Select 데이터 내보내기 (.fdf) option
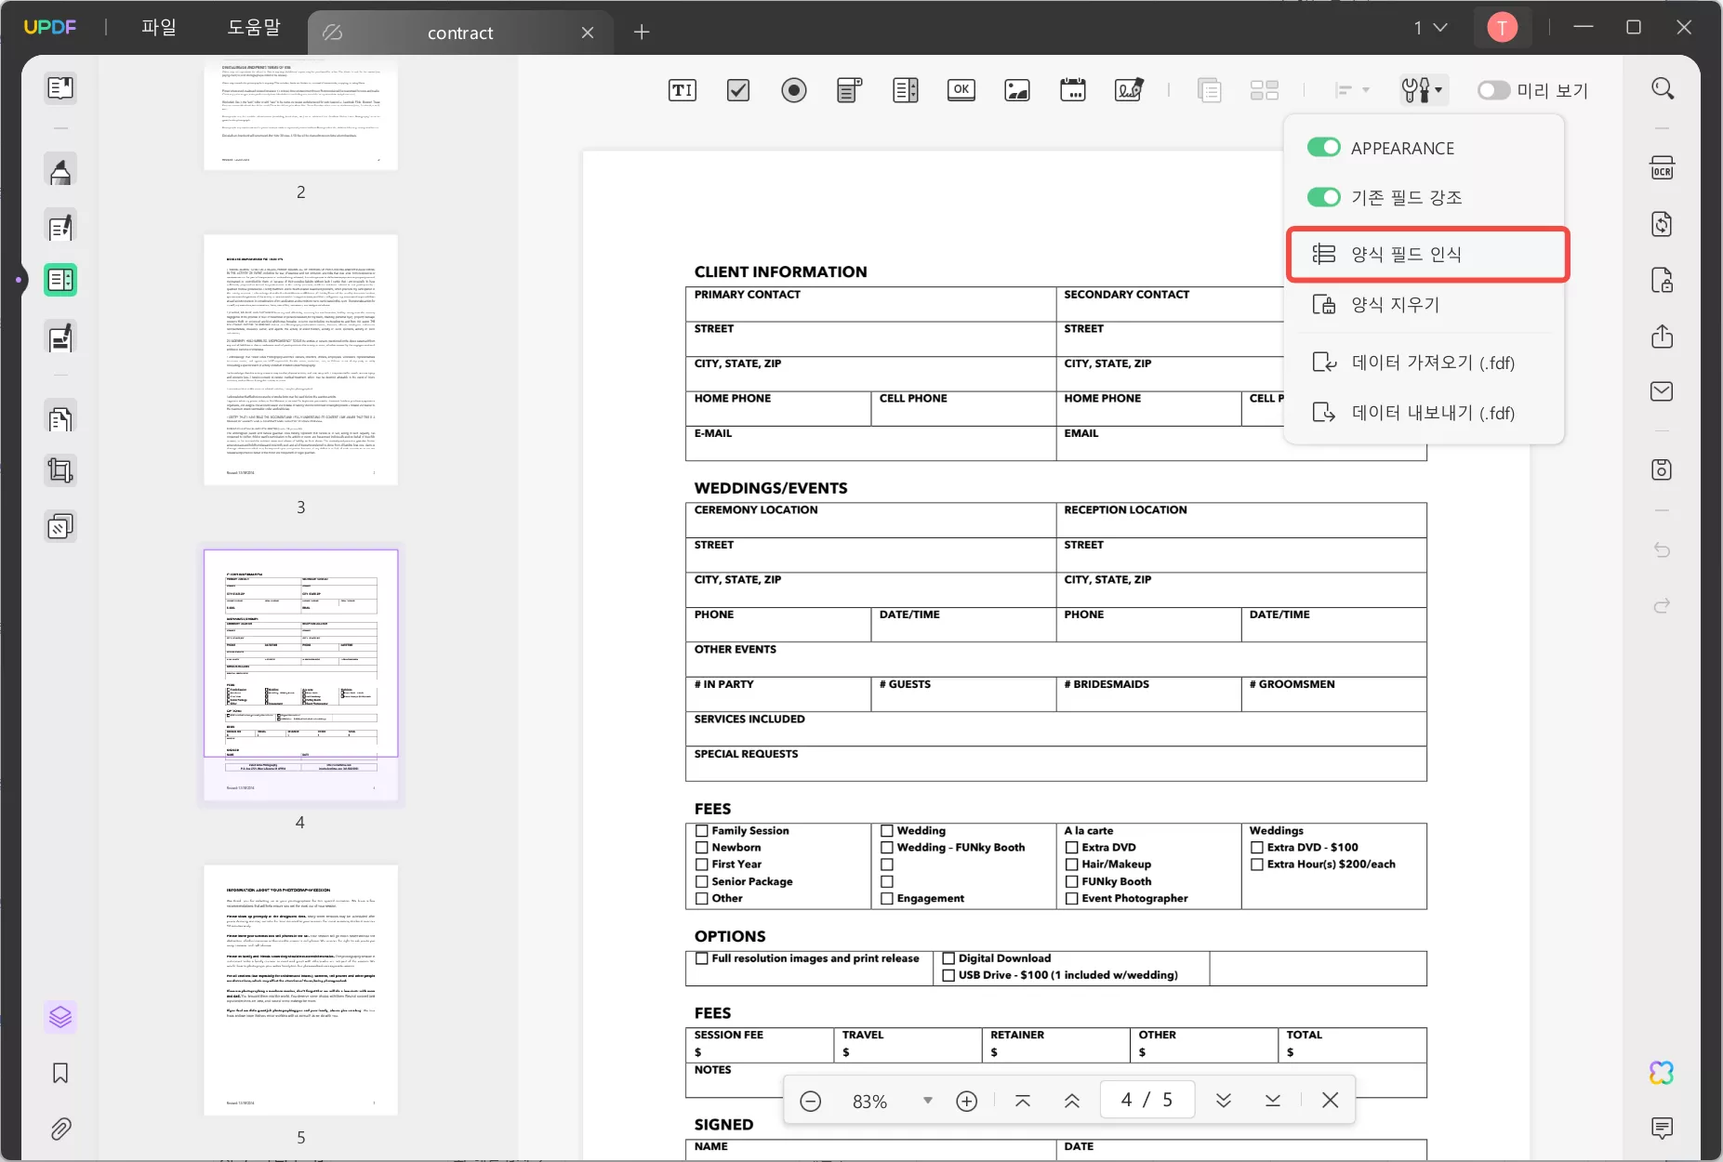This screenshot has height=1162, width=1723. (1424, 413)
